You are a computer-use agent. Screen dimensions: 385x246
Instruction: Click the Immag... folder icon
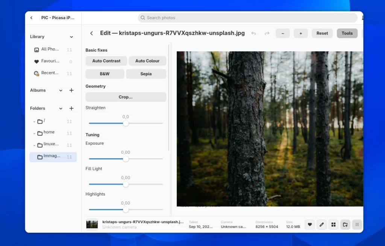[40, 157]
